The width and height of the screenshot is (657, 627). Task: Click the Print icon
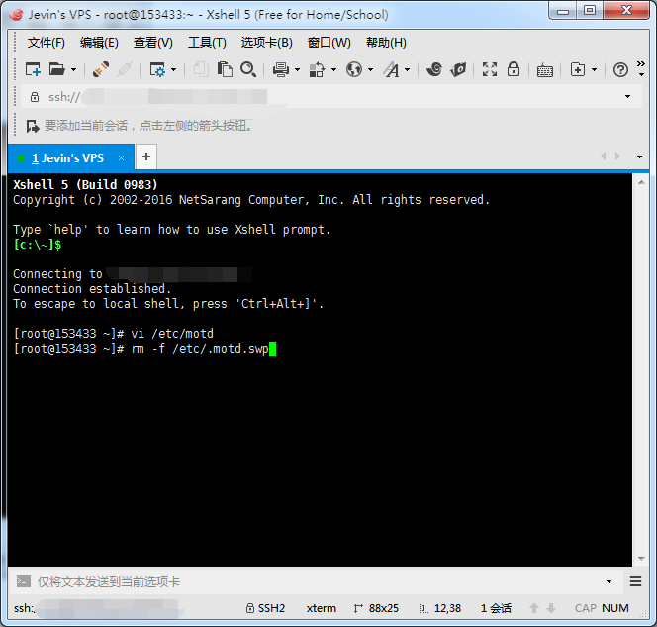click(x=281, y=69)
